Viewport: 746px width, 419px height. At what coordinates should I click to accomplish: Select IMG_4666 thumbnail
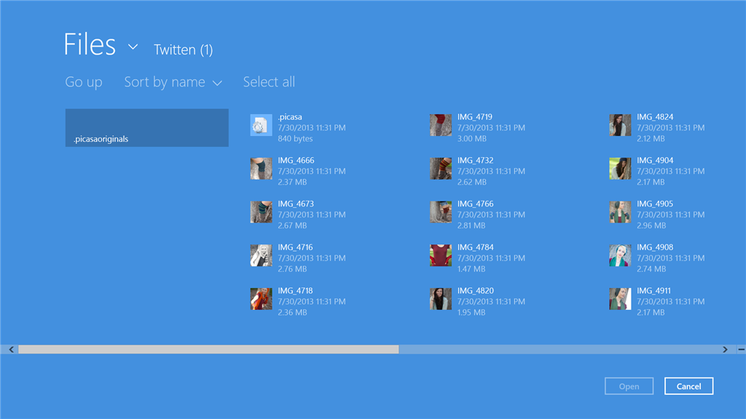262,169
